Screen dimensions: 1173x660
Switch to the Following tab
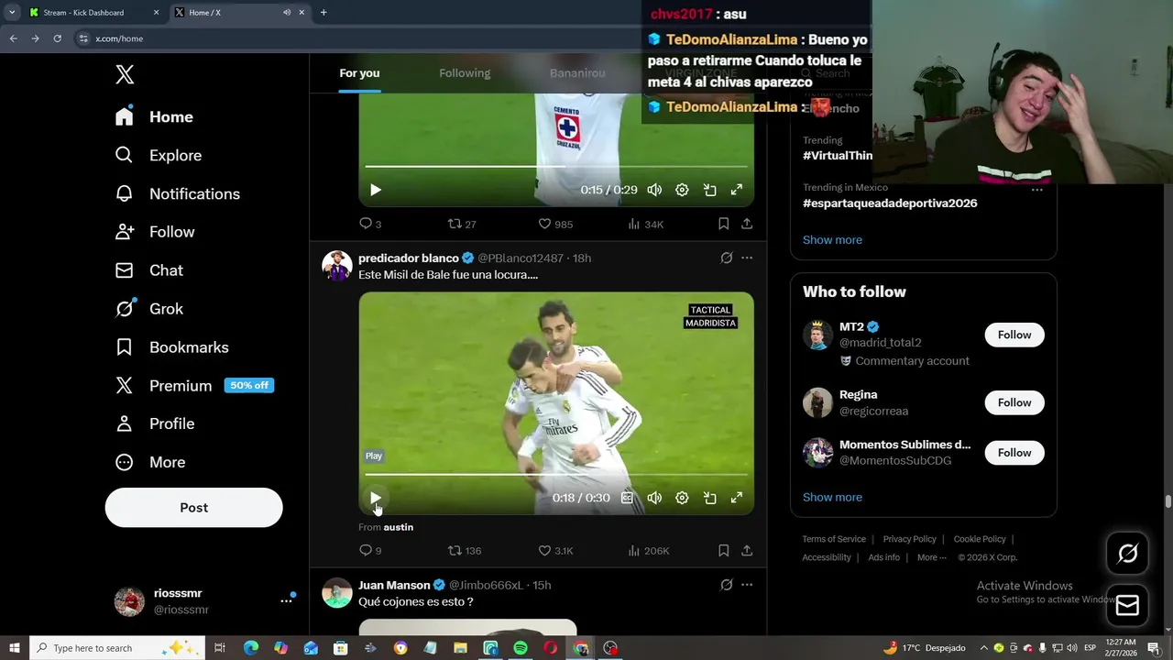465,73
